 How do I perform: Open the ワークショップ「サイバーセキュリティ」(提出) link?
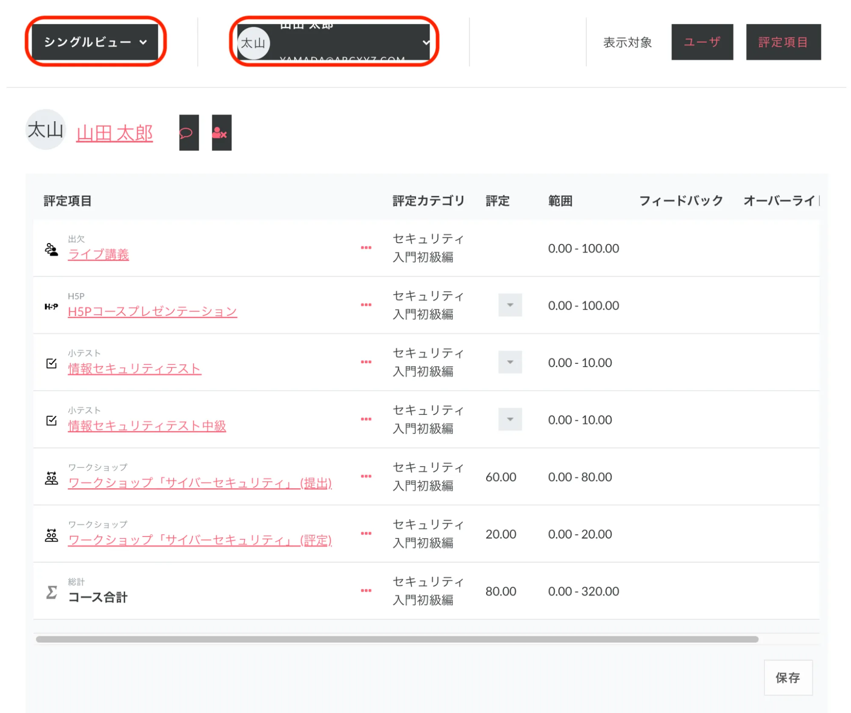(200, 483)
